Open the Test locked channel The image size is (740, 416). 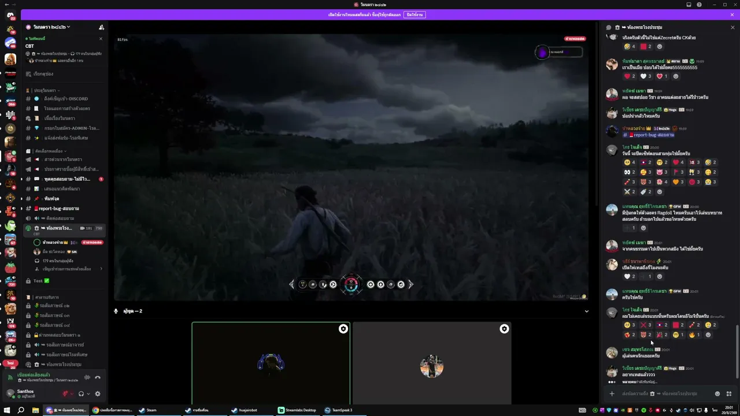click(64, 281)
